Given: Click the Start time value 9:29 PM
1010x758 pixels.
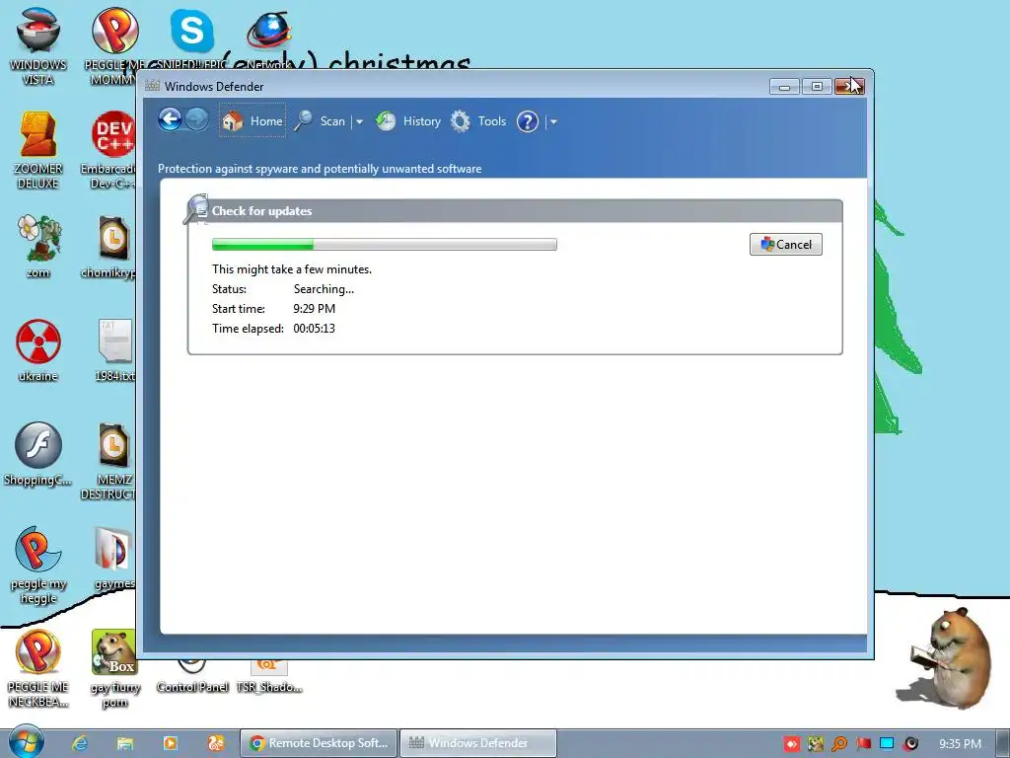Looking at the screenshot, I should 314,309.
